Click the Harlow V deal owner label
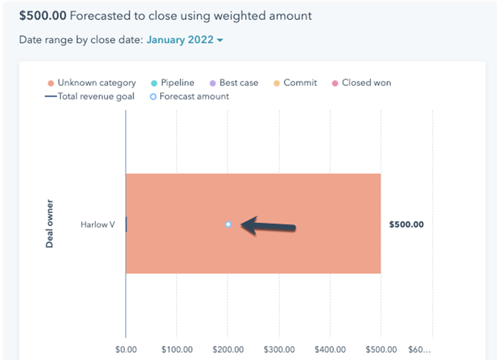Viewport: 497px width, 360px height. click(97, 224)
